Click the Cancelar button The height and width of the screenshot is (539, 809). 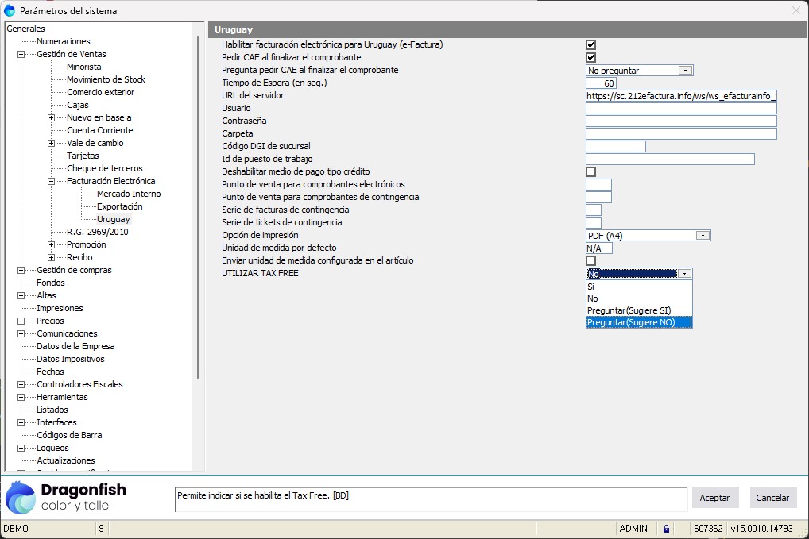click(772, 498)
